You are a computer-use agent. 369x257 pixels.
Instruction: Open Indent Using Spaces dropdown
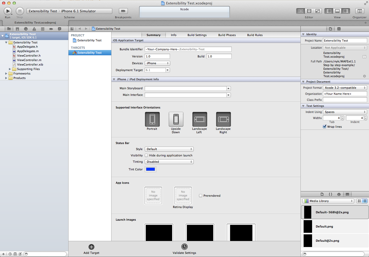point(345,112)
